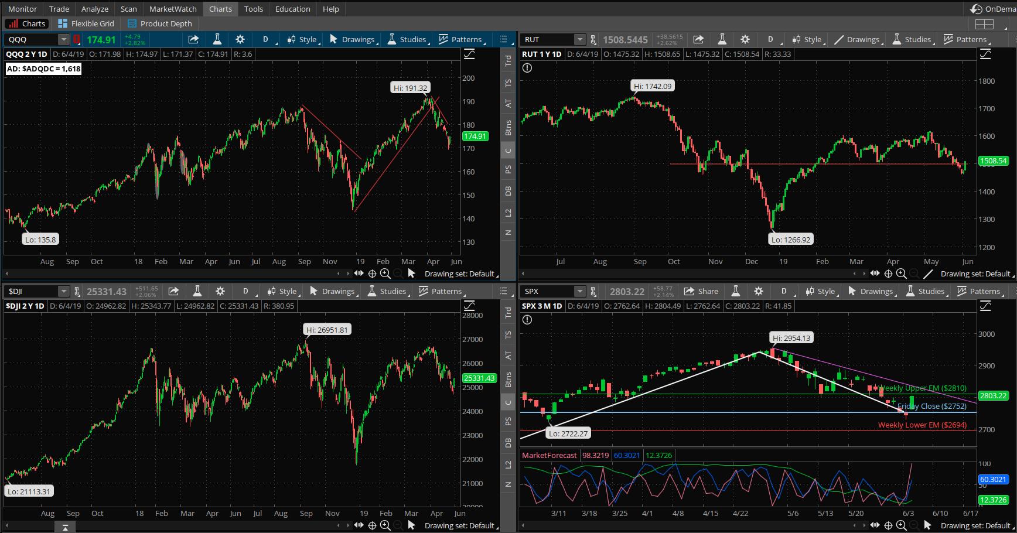
Task: Click the share icon in the RUT chart toolbar
Action: pos(698,39)
